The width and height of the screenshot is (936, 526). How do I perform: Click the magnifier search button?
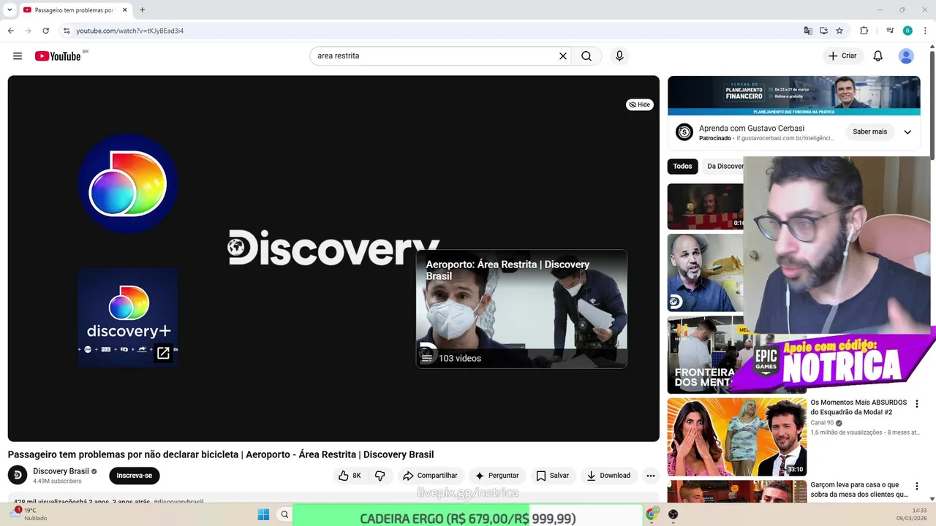(x=586, y=56)
